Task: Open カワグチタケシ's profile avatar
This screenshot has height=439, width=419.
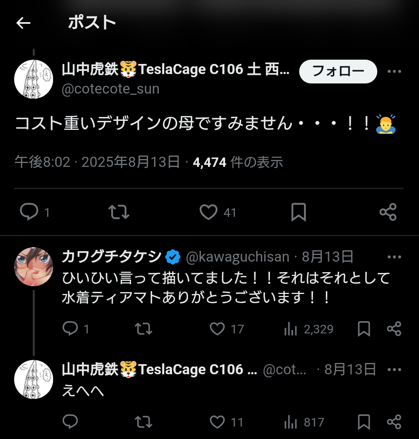Action: (x=34, y=267)
